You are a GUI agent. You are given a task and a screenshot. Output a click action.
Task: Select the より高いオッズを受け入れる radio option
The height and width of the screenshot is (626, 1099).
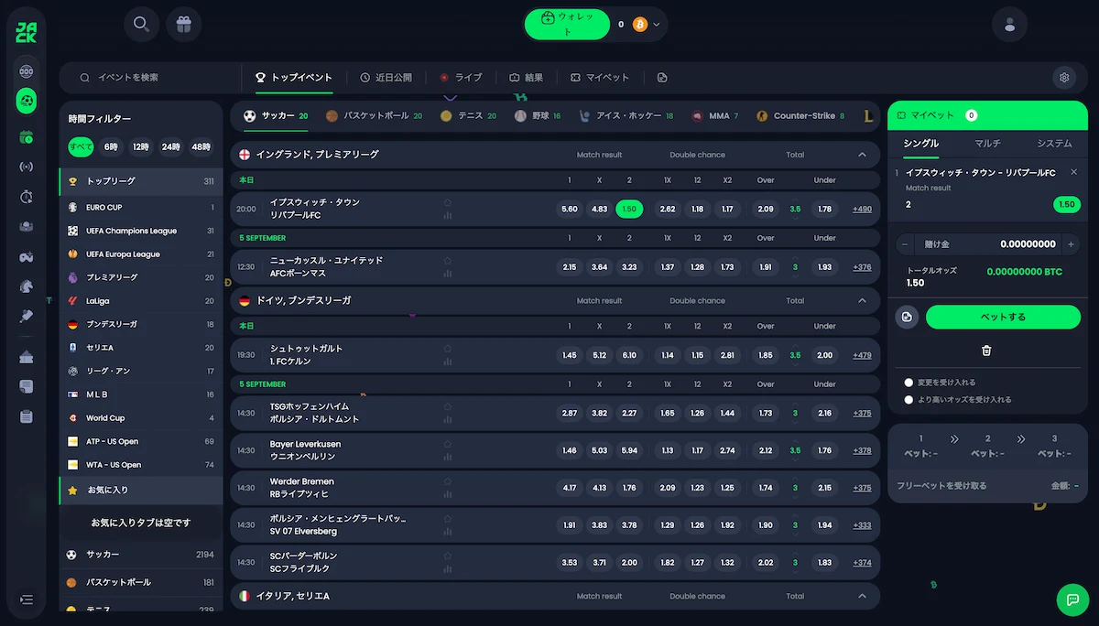909,400
